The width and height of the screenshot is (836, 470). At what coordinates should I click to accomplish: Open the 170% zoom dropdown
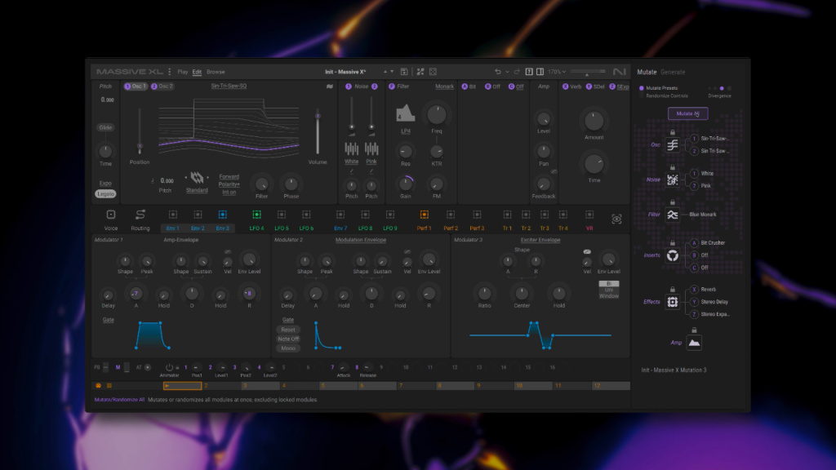(557, 72)
